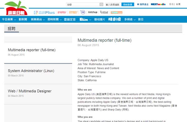
Task: Open the 壹錘定音 nav item
Action: (x=70, y=19)
